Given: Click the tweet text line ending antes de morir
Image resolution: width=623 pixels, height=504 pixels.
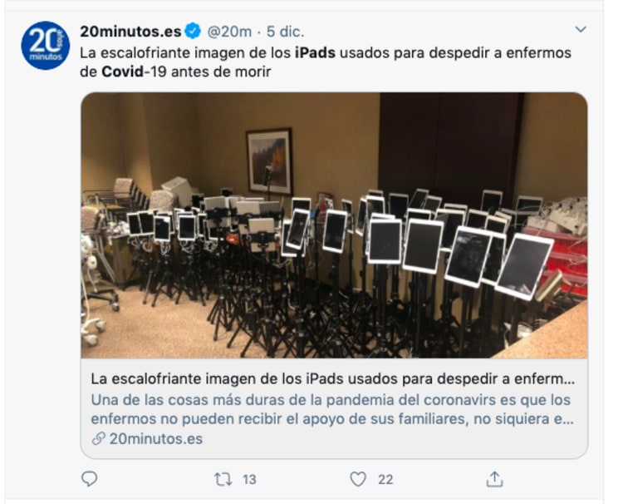Looking at the screenshot, I should click(175, 72).
